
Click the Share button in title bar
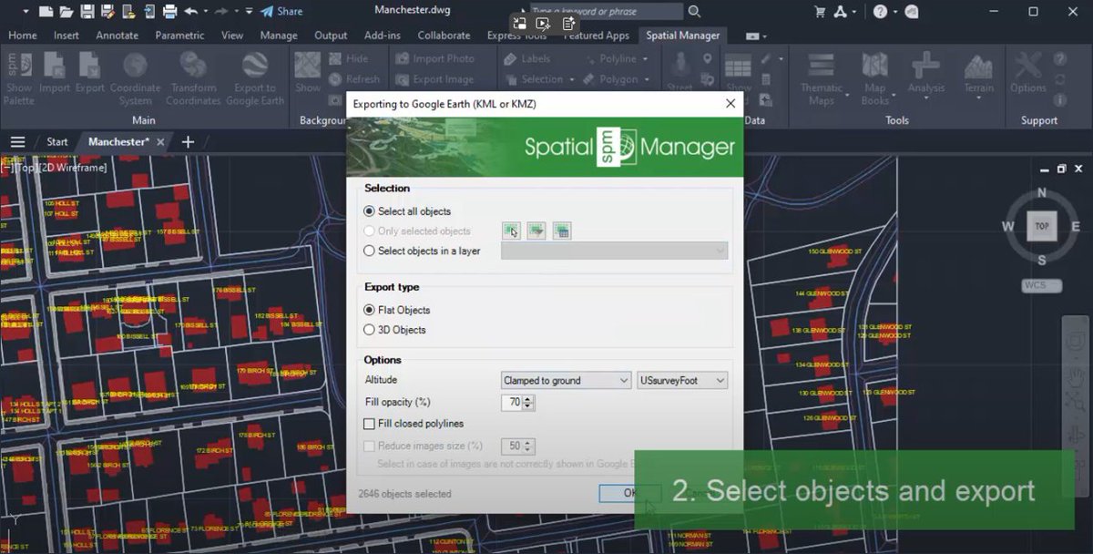coord(281,12)
